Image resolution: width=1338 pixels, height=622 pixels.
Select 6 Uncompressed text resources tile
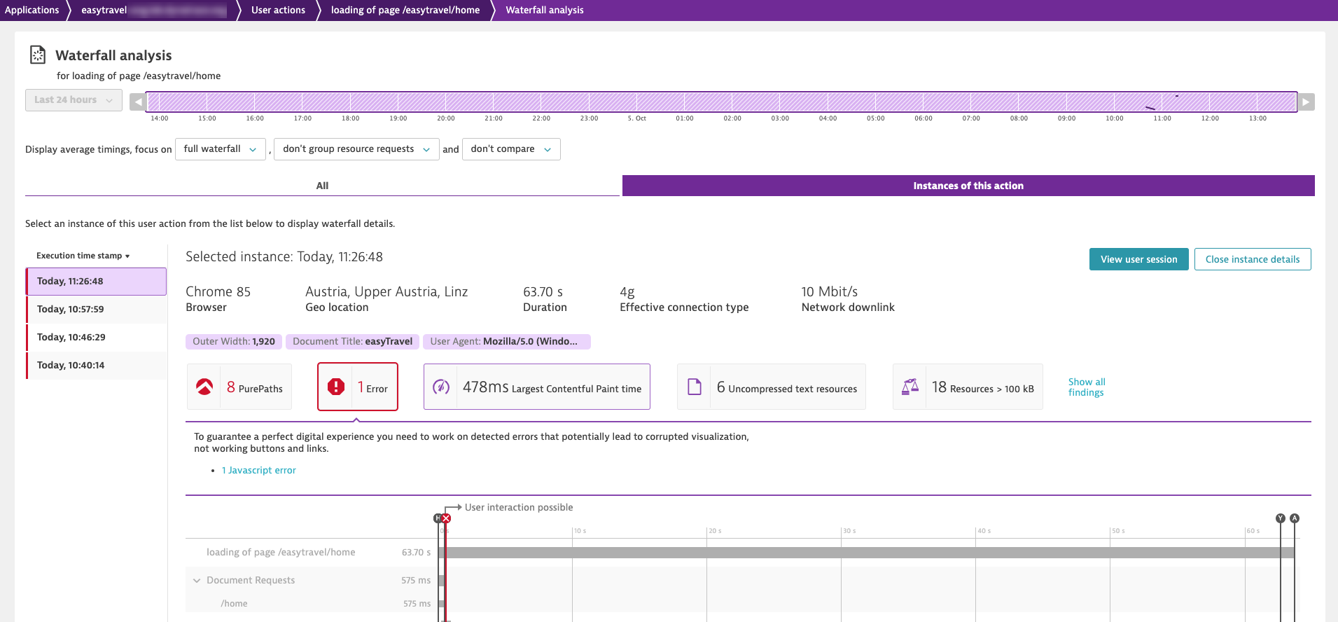click(772, 387)
